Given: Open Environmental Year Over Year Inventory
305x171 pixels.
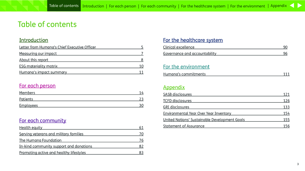Looking at the screenshot, I should 226,113.
